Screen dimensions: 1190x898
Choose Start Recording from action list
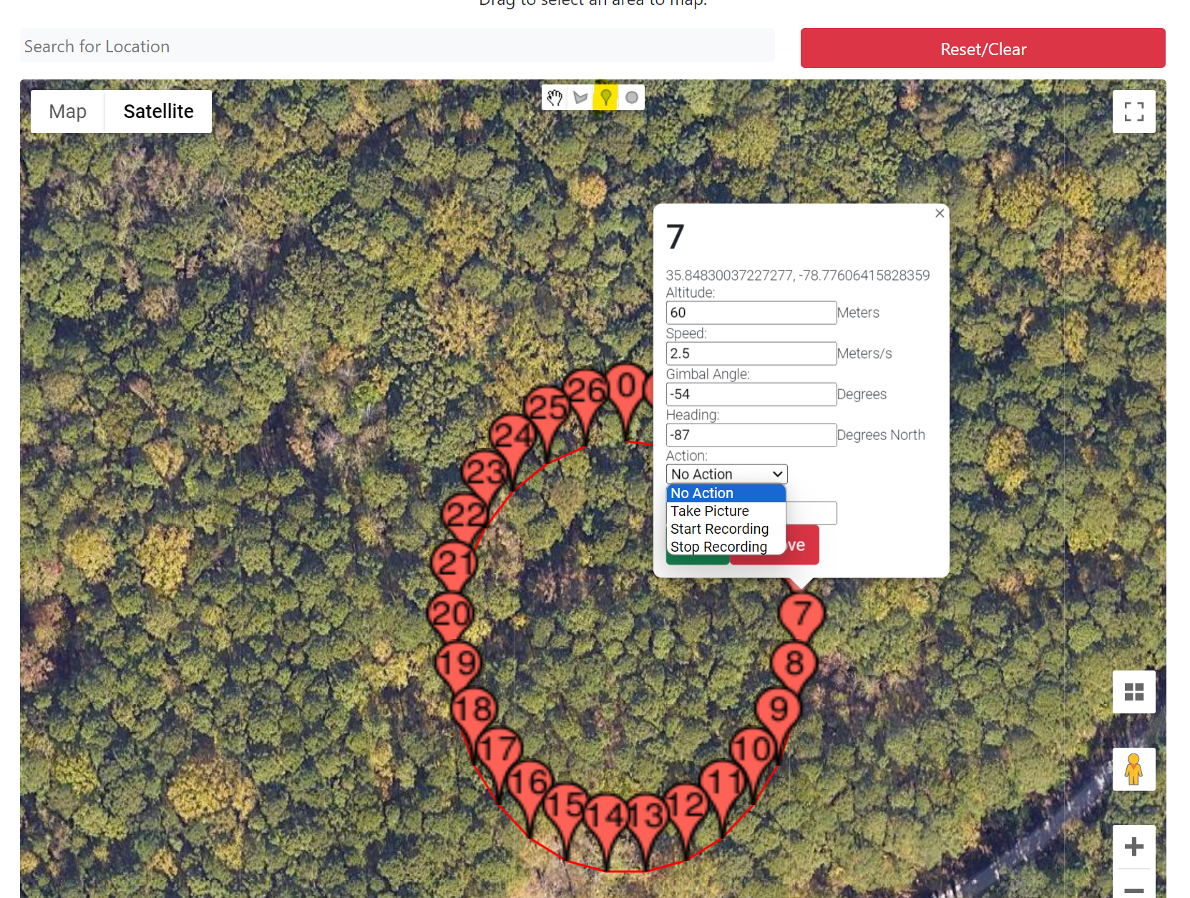(x=719, y=529)
